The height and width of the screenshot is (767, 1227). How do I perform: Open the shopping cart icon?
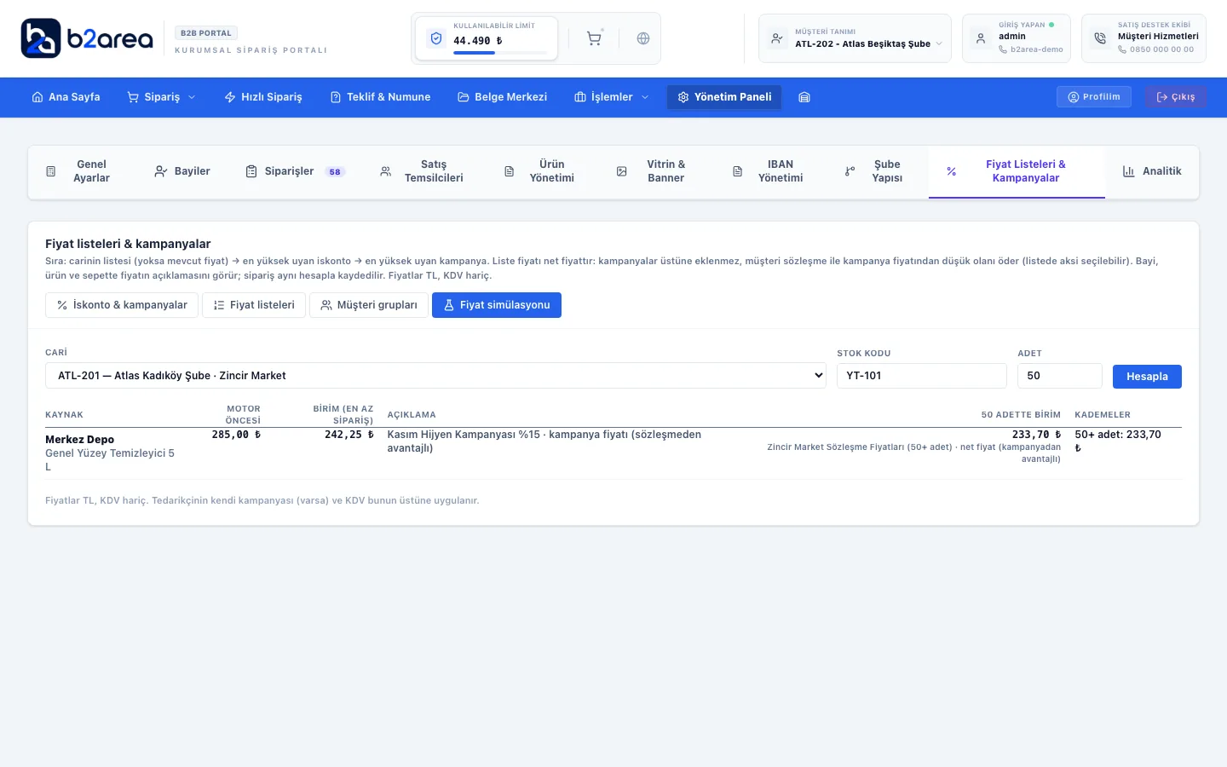click(594, 38)
